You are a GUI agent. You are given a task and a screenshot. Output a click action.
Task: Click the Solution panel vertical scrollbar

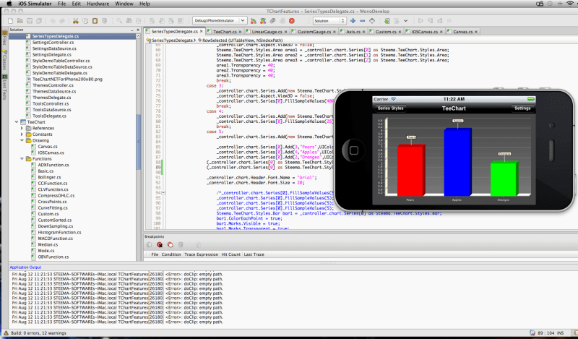tap(138, 142)
